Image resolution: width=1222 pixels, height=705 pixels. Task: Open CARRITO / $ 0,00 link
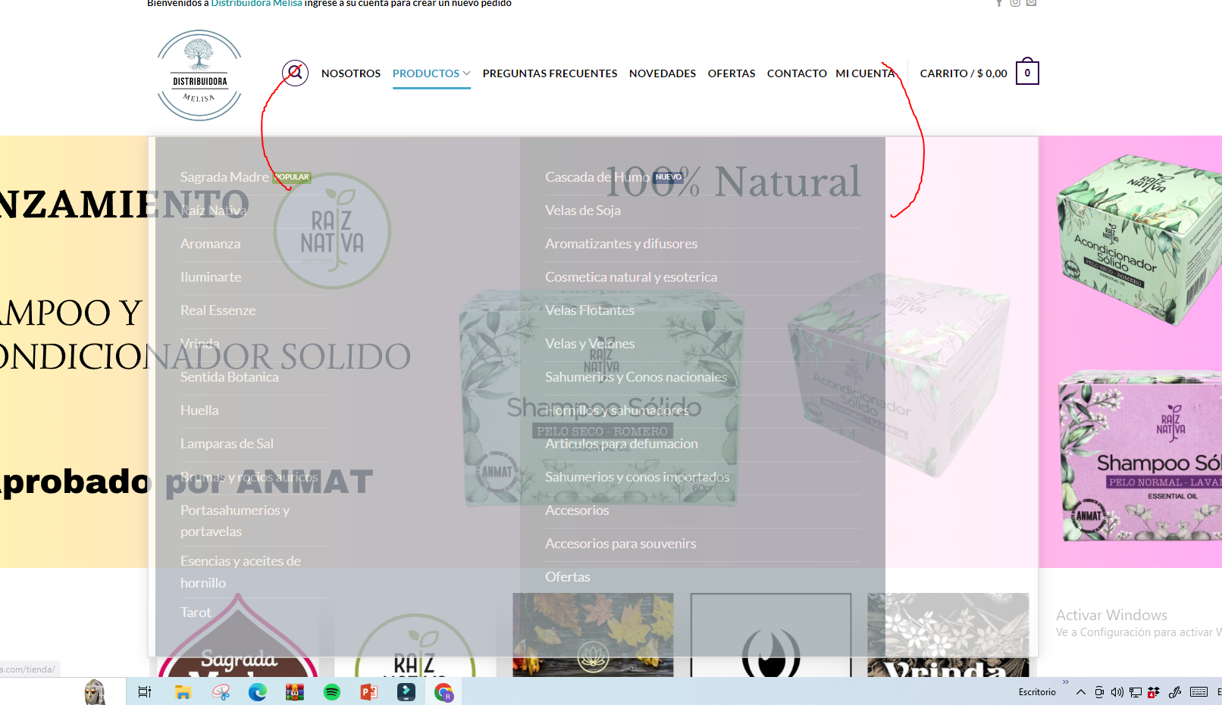click(963, 73)
